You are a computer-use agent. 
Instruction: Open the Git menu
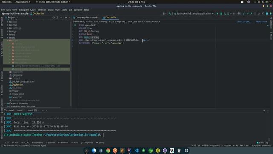pos(70,10)
